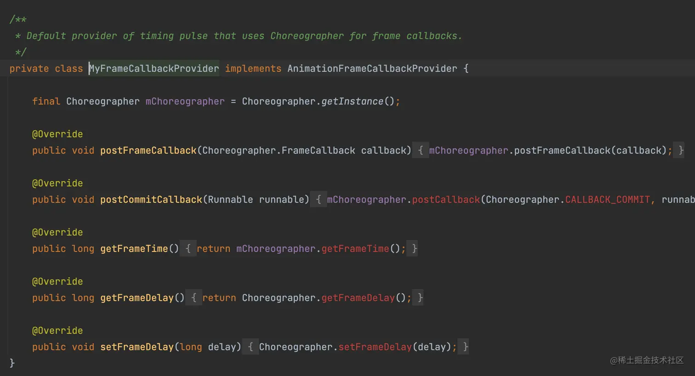Click the red postCallback method call

[x=446, y=199]
